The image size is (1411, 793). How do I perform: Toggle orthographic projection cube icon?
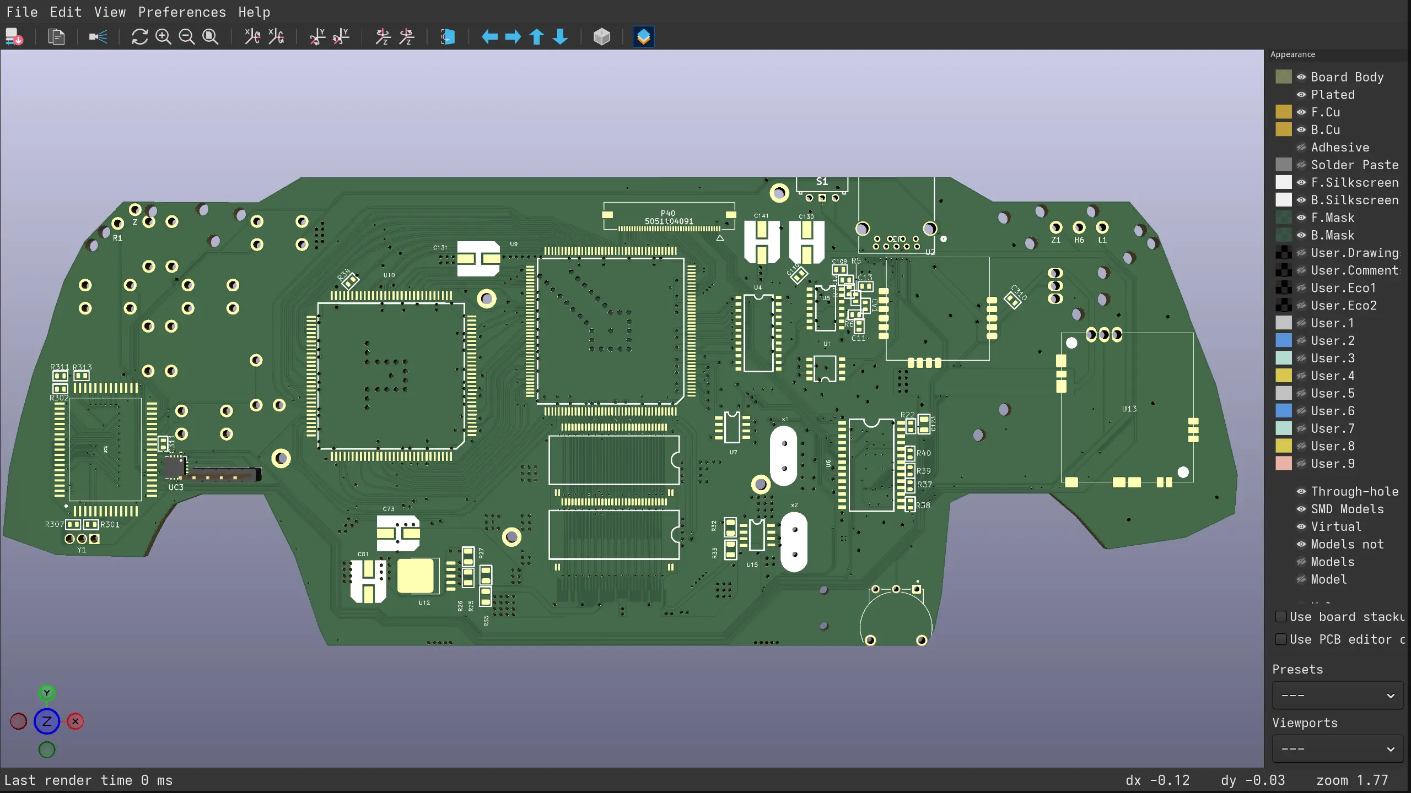click(602, 37)
